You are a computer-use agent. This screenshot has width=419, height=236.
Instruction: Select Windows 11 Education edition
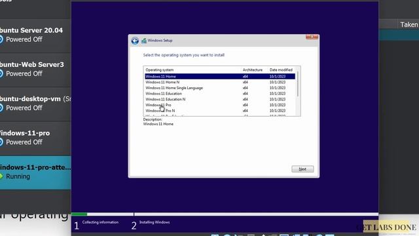220,94
